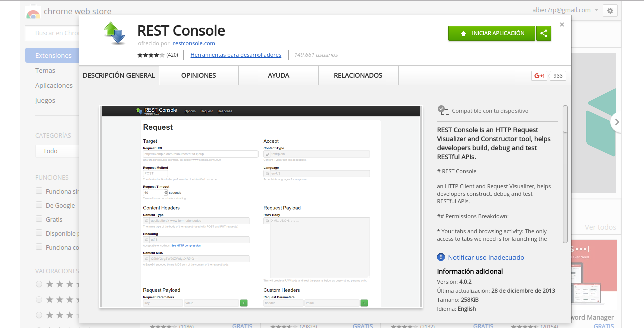
Task: Click the REST Console app logo icon
Action: pos(114,33)
